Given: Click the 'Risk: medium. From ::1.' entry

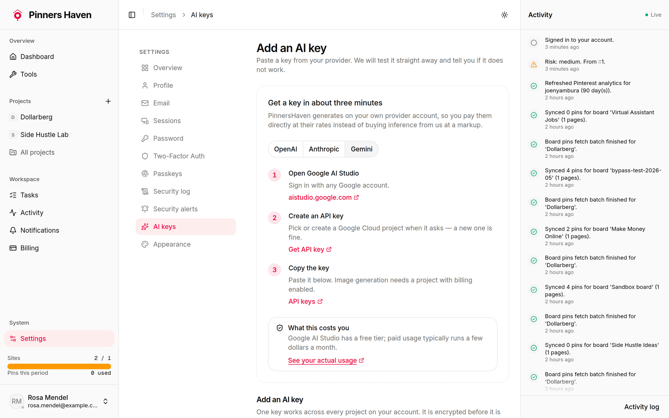Looking at the screenshot, I should tap(595, 65).
